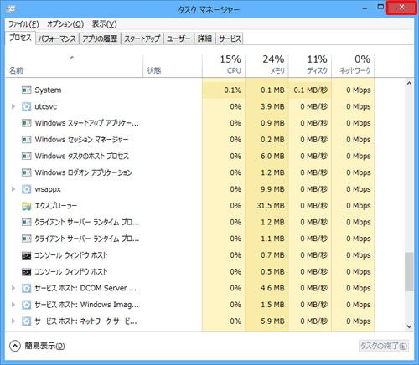The image size is (419, 365).
Task: Switch to the アプリの履歴 tab
Action: (100, 39)
